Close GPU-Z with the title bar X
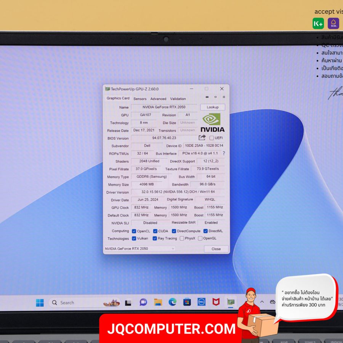 point(222,88)
